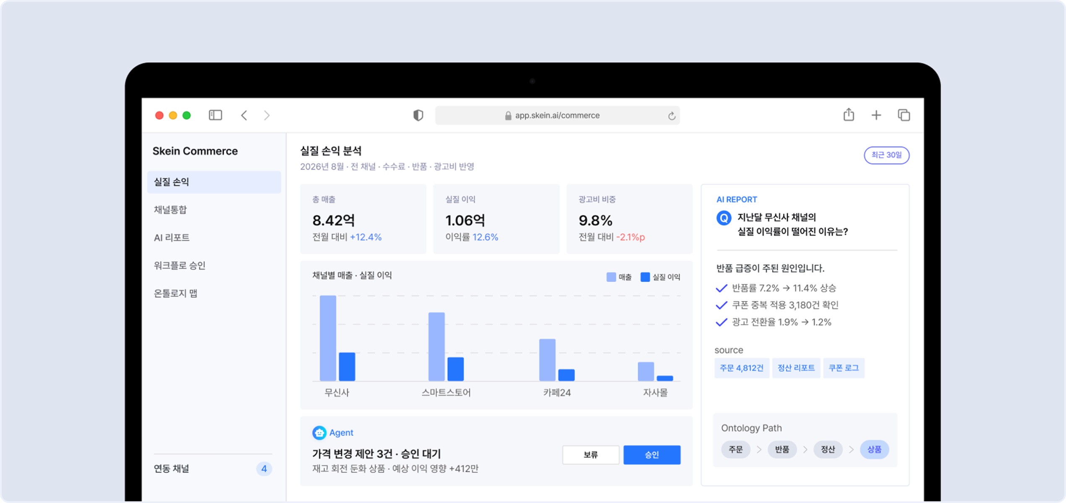1066x503 pixels.
Task: Open the 쿠폰 로그 source chip
Action: coord(844,368)
